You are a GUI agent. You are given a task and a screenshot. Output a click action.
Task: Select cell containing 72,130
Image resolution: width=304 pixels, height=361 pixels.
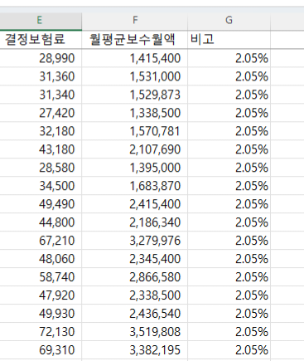(x=41, y=332)
